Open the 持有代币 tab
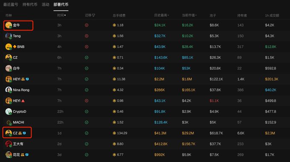Screen dimensions: 290x162 pyautogui.click(x=30, y=4)
